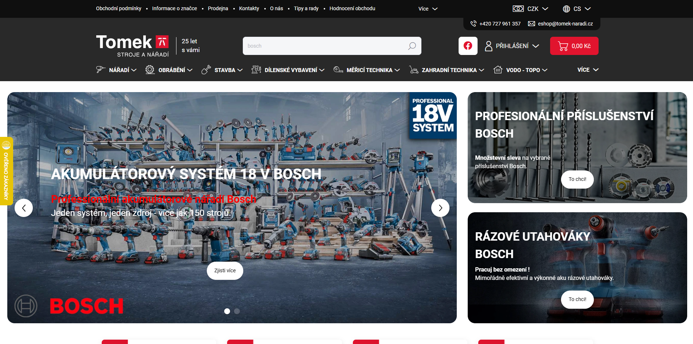Click the currency banknote icon
Image resolution: width=693 pixels, height=344 pixels.
click(518, 9)
